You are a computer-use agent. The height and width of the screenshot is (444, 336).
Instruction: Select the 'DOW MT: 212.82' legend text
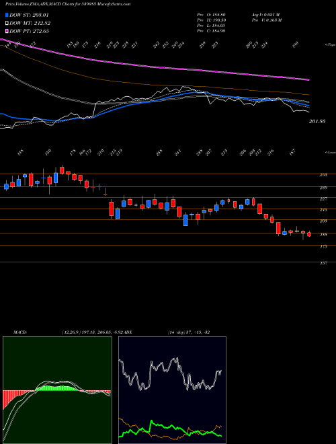pyautogui.click(x=30, y=23)
